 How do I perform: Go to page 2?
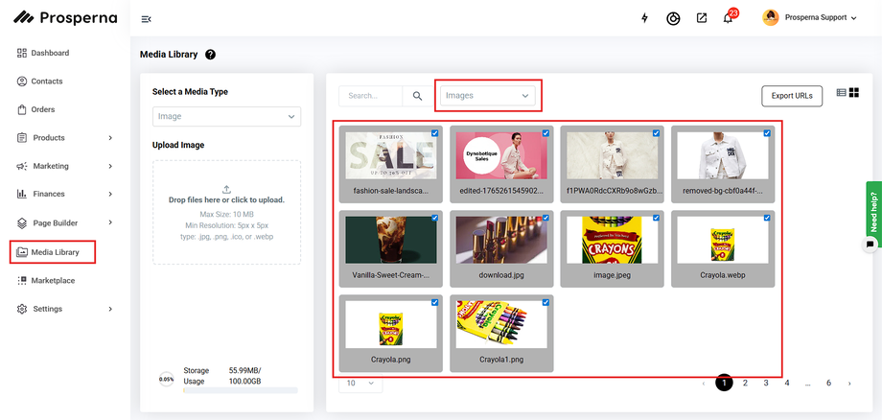coord(745,384)
